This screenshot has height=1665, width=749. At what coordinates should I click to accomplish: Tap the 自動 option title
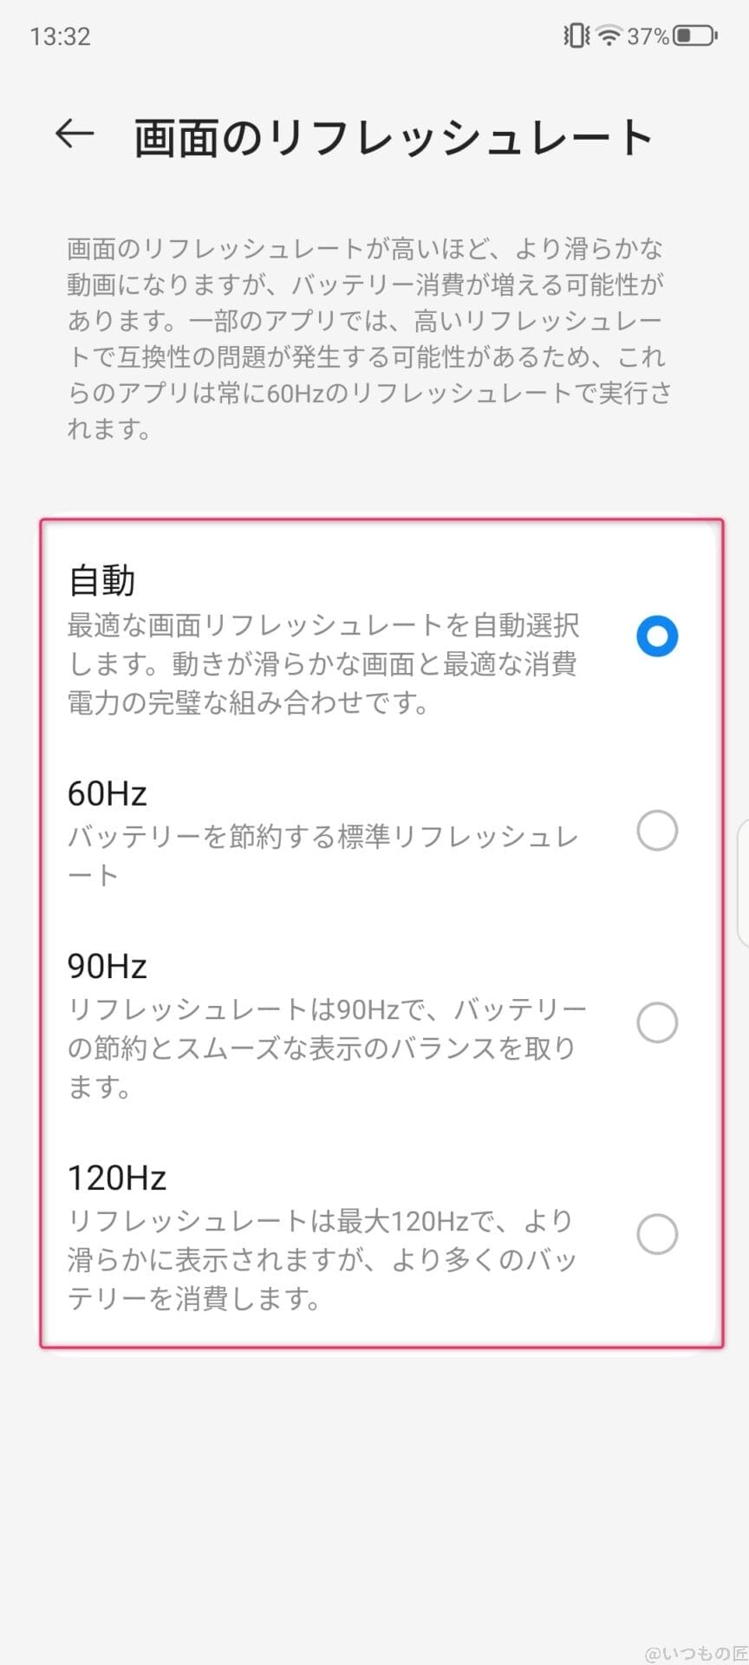click(102, 580)
